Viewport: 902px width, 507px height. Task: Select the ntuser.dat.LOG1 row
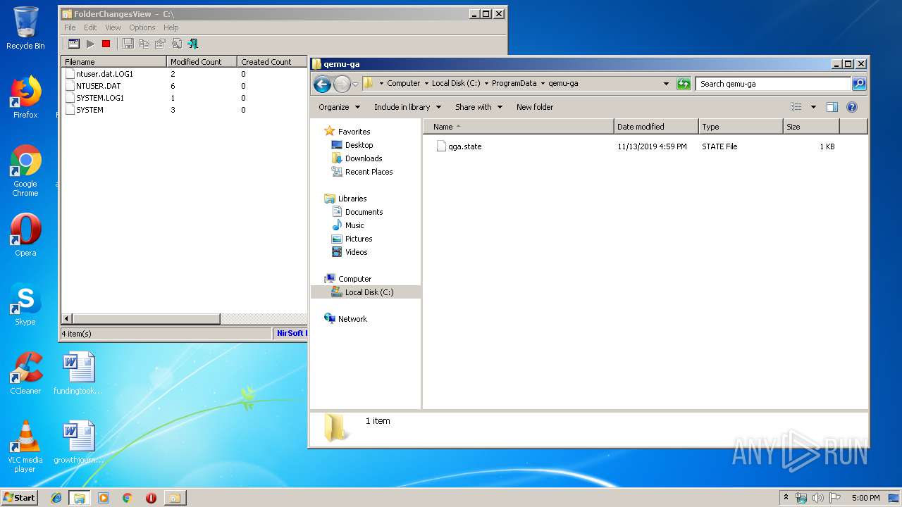(185, 74)
